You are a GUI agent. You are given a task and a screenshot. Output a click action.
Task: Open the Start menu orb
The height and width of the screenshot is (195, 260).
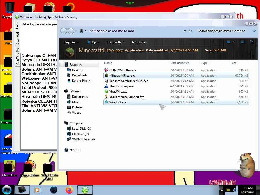coord(7,190)
